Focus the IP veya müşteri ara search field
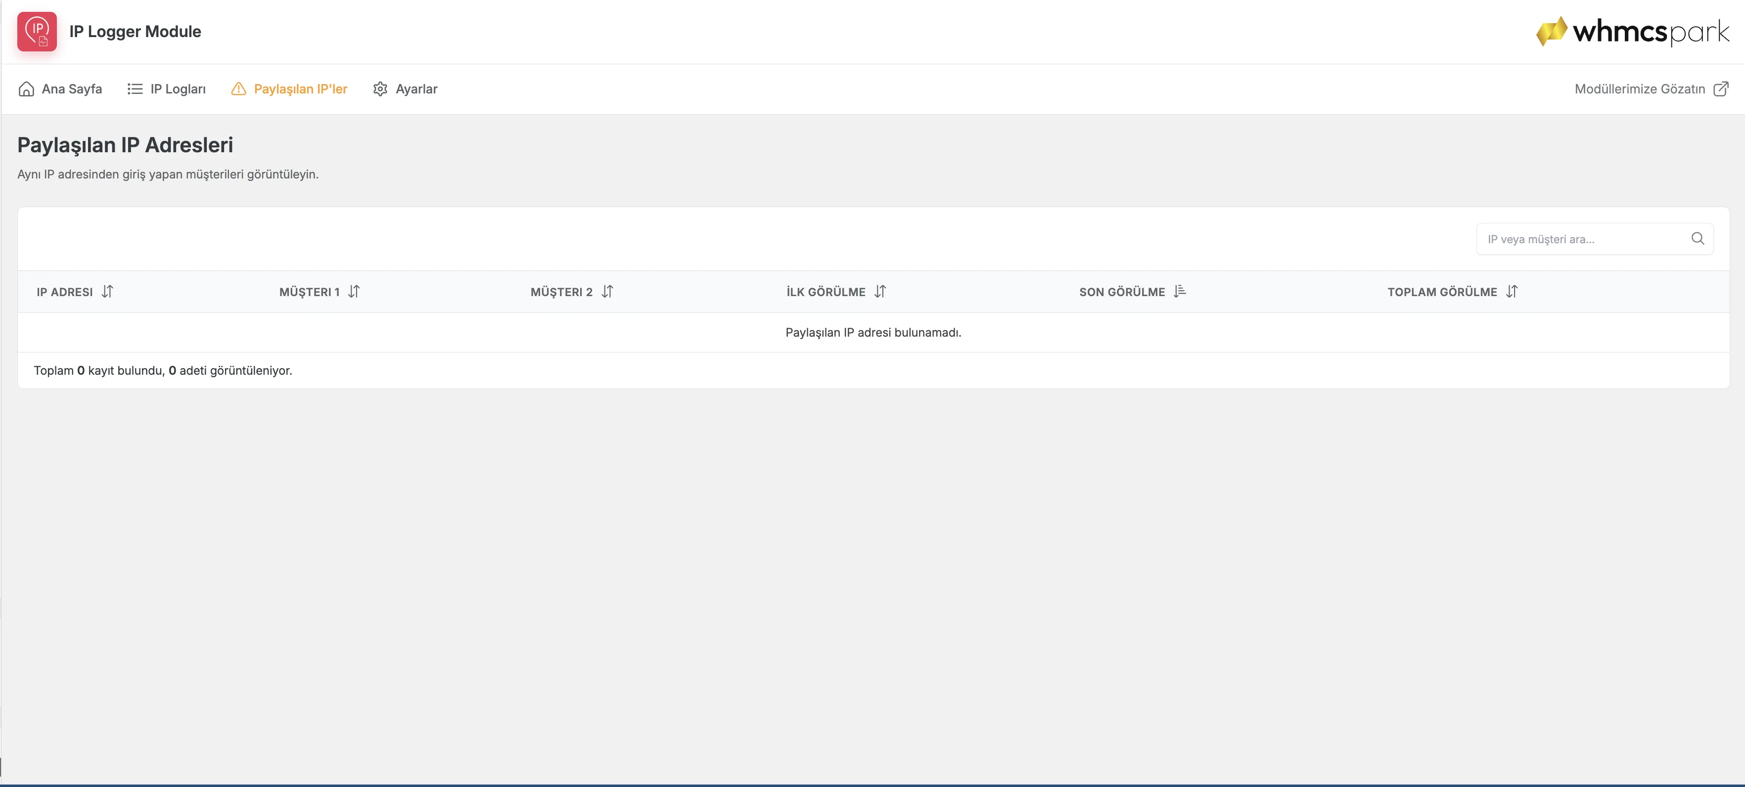This screenshot has width=1745, height=787. click(x=1595, y=239)
